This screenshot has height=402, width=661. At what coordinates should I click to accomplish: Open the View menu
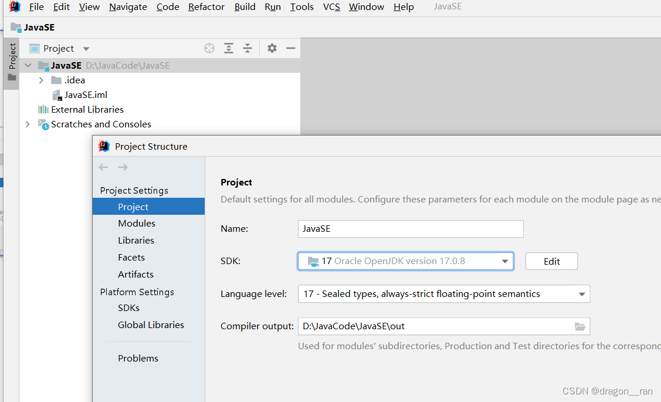pos(89,7)
